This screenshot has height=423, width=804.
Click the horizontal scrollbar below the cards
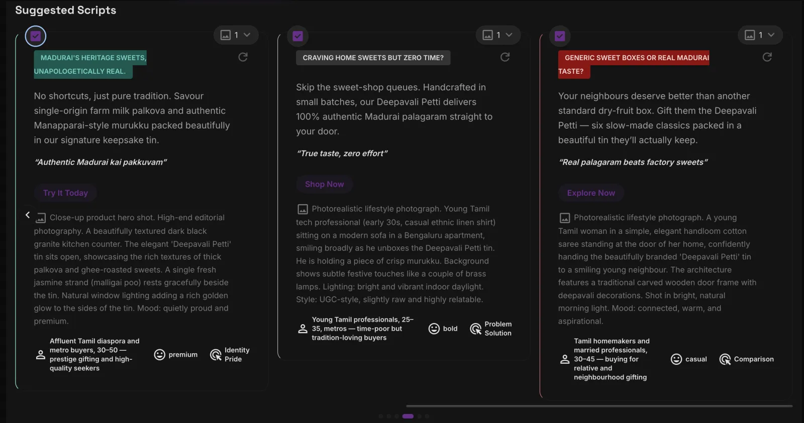point(599,405)
